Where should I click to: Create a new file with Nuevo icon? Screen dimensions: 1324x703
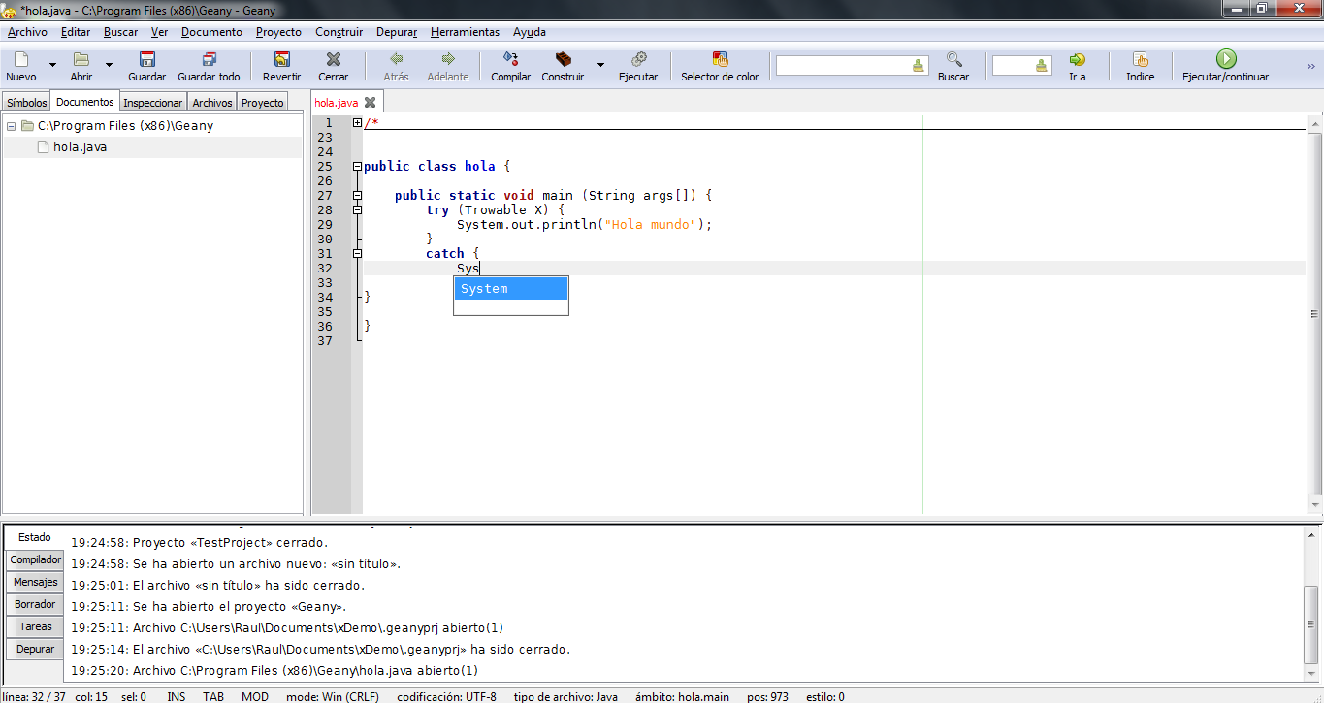click(x=21, y=59)
